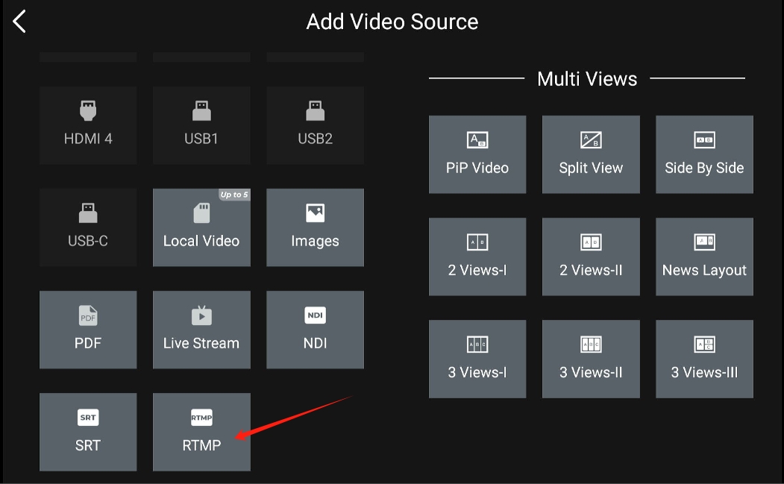
Task: Pick the News Layout multi view
Action: 703,257
